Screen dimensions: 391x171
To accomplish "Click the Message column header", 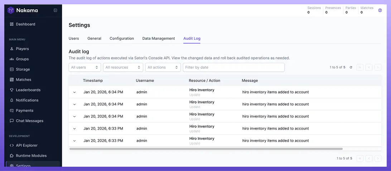I will (250, 81).
